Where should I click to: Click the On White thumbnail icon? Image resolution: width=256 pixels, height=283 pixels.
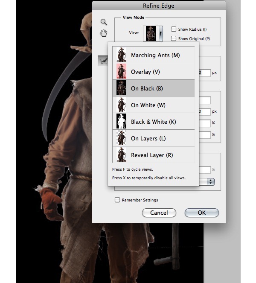(x=121, y=105)
